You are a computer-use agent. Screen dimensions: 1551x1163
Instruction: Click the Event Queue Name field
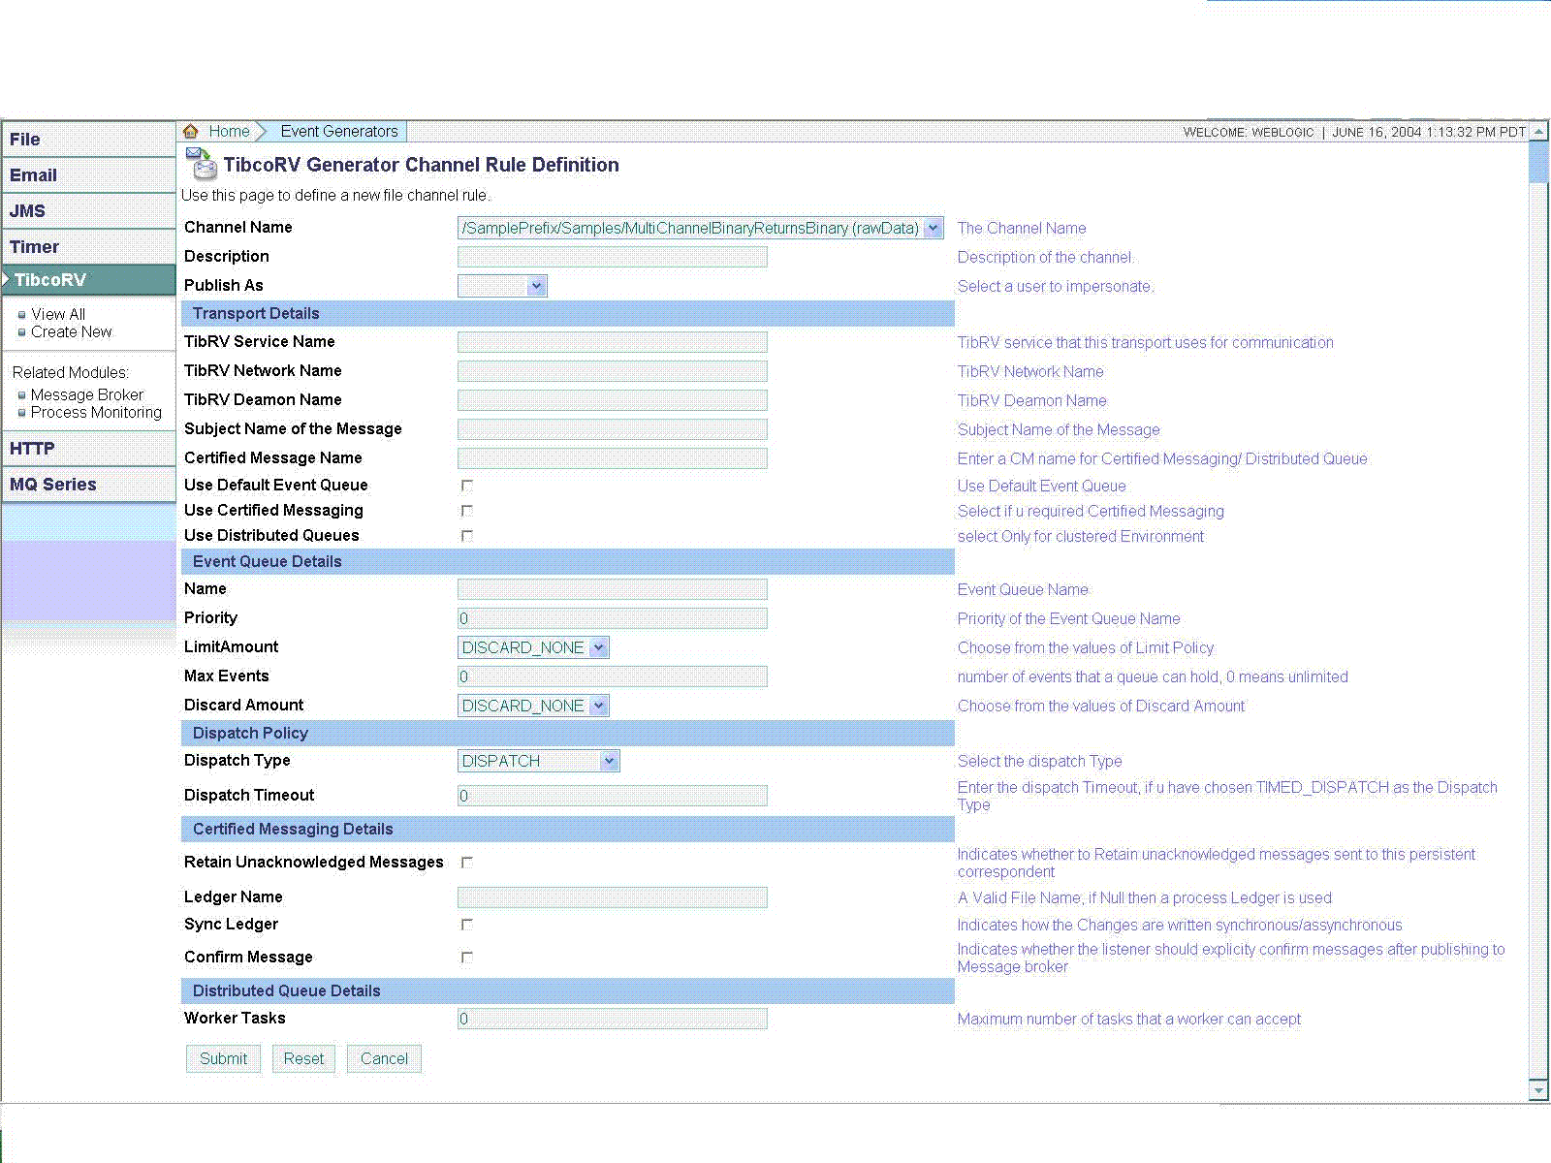tap(613, 589)
